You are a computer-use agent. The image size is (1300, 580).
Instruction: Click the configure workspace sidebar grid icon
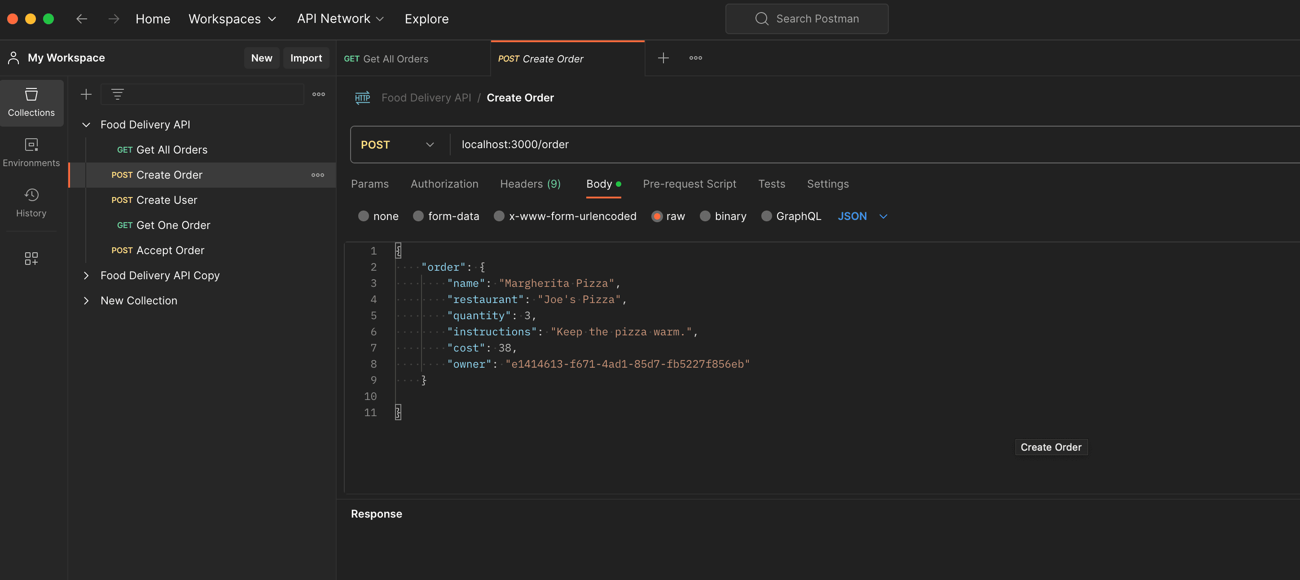click(31, 259)
